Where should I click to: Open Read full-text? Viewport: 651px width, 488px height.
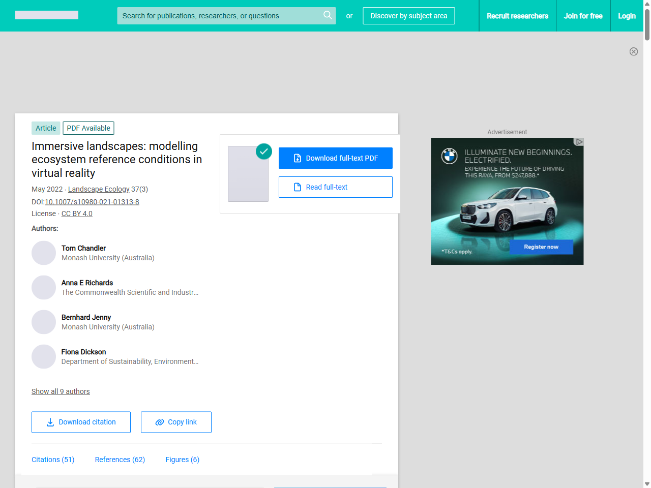(335, 187)
